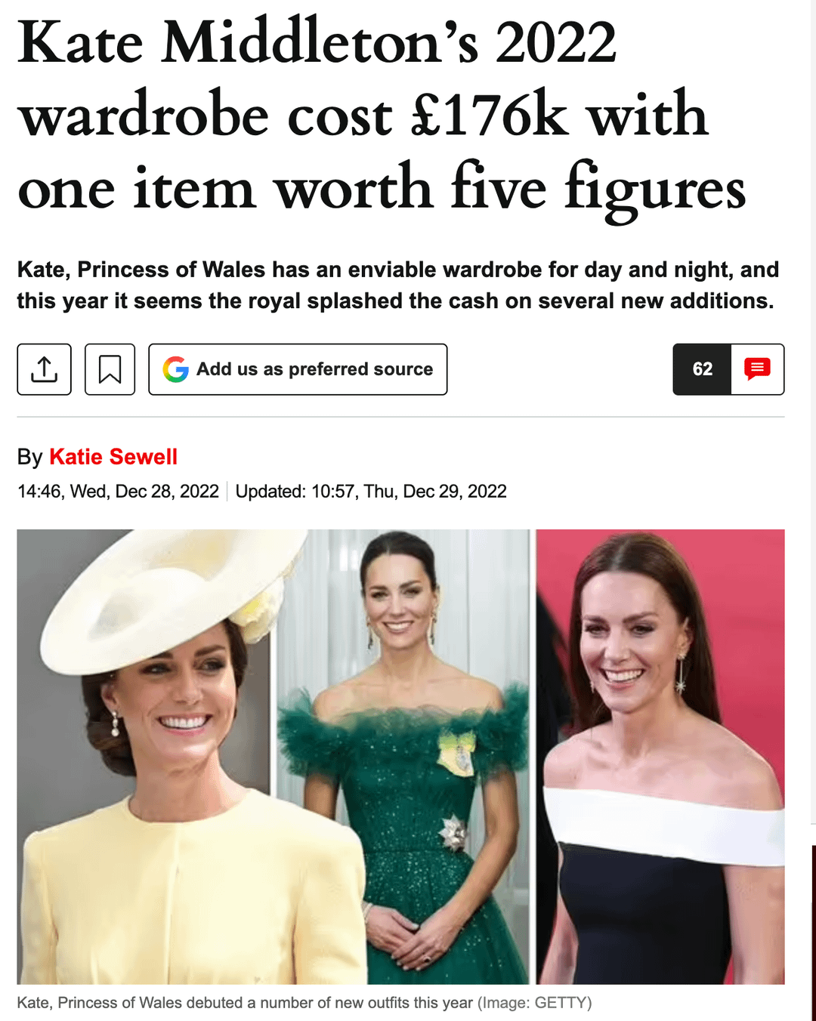This screenshot has width=816, height=1021.
Task: Click the word By before author name
Action: pos(30,457)
